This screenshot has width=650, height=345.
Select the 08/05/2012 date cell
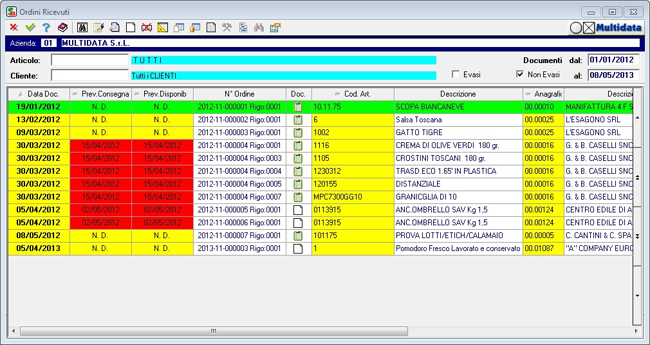coord(39,236)
